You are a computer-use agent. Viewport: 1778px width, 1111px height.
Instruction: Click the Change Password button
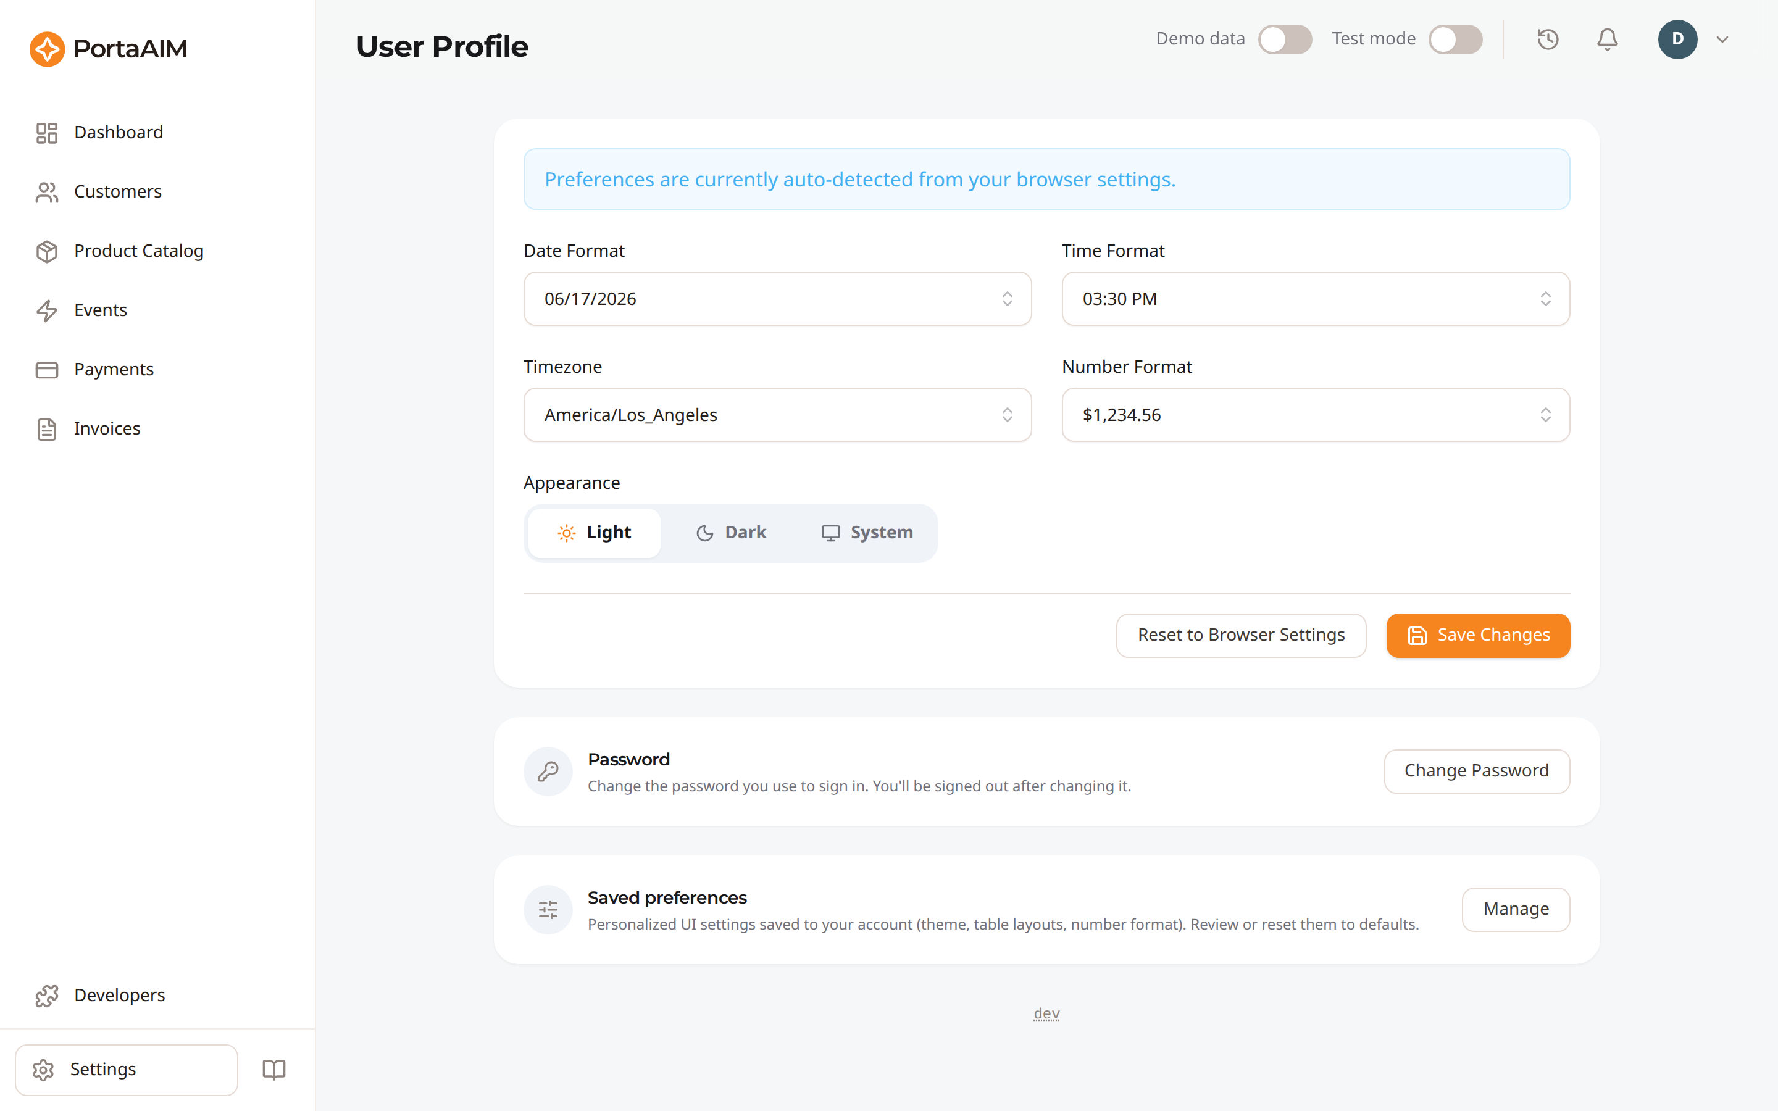(1477, 772)
